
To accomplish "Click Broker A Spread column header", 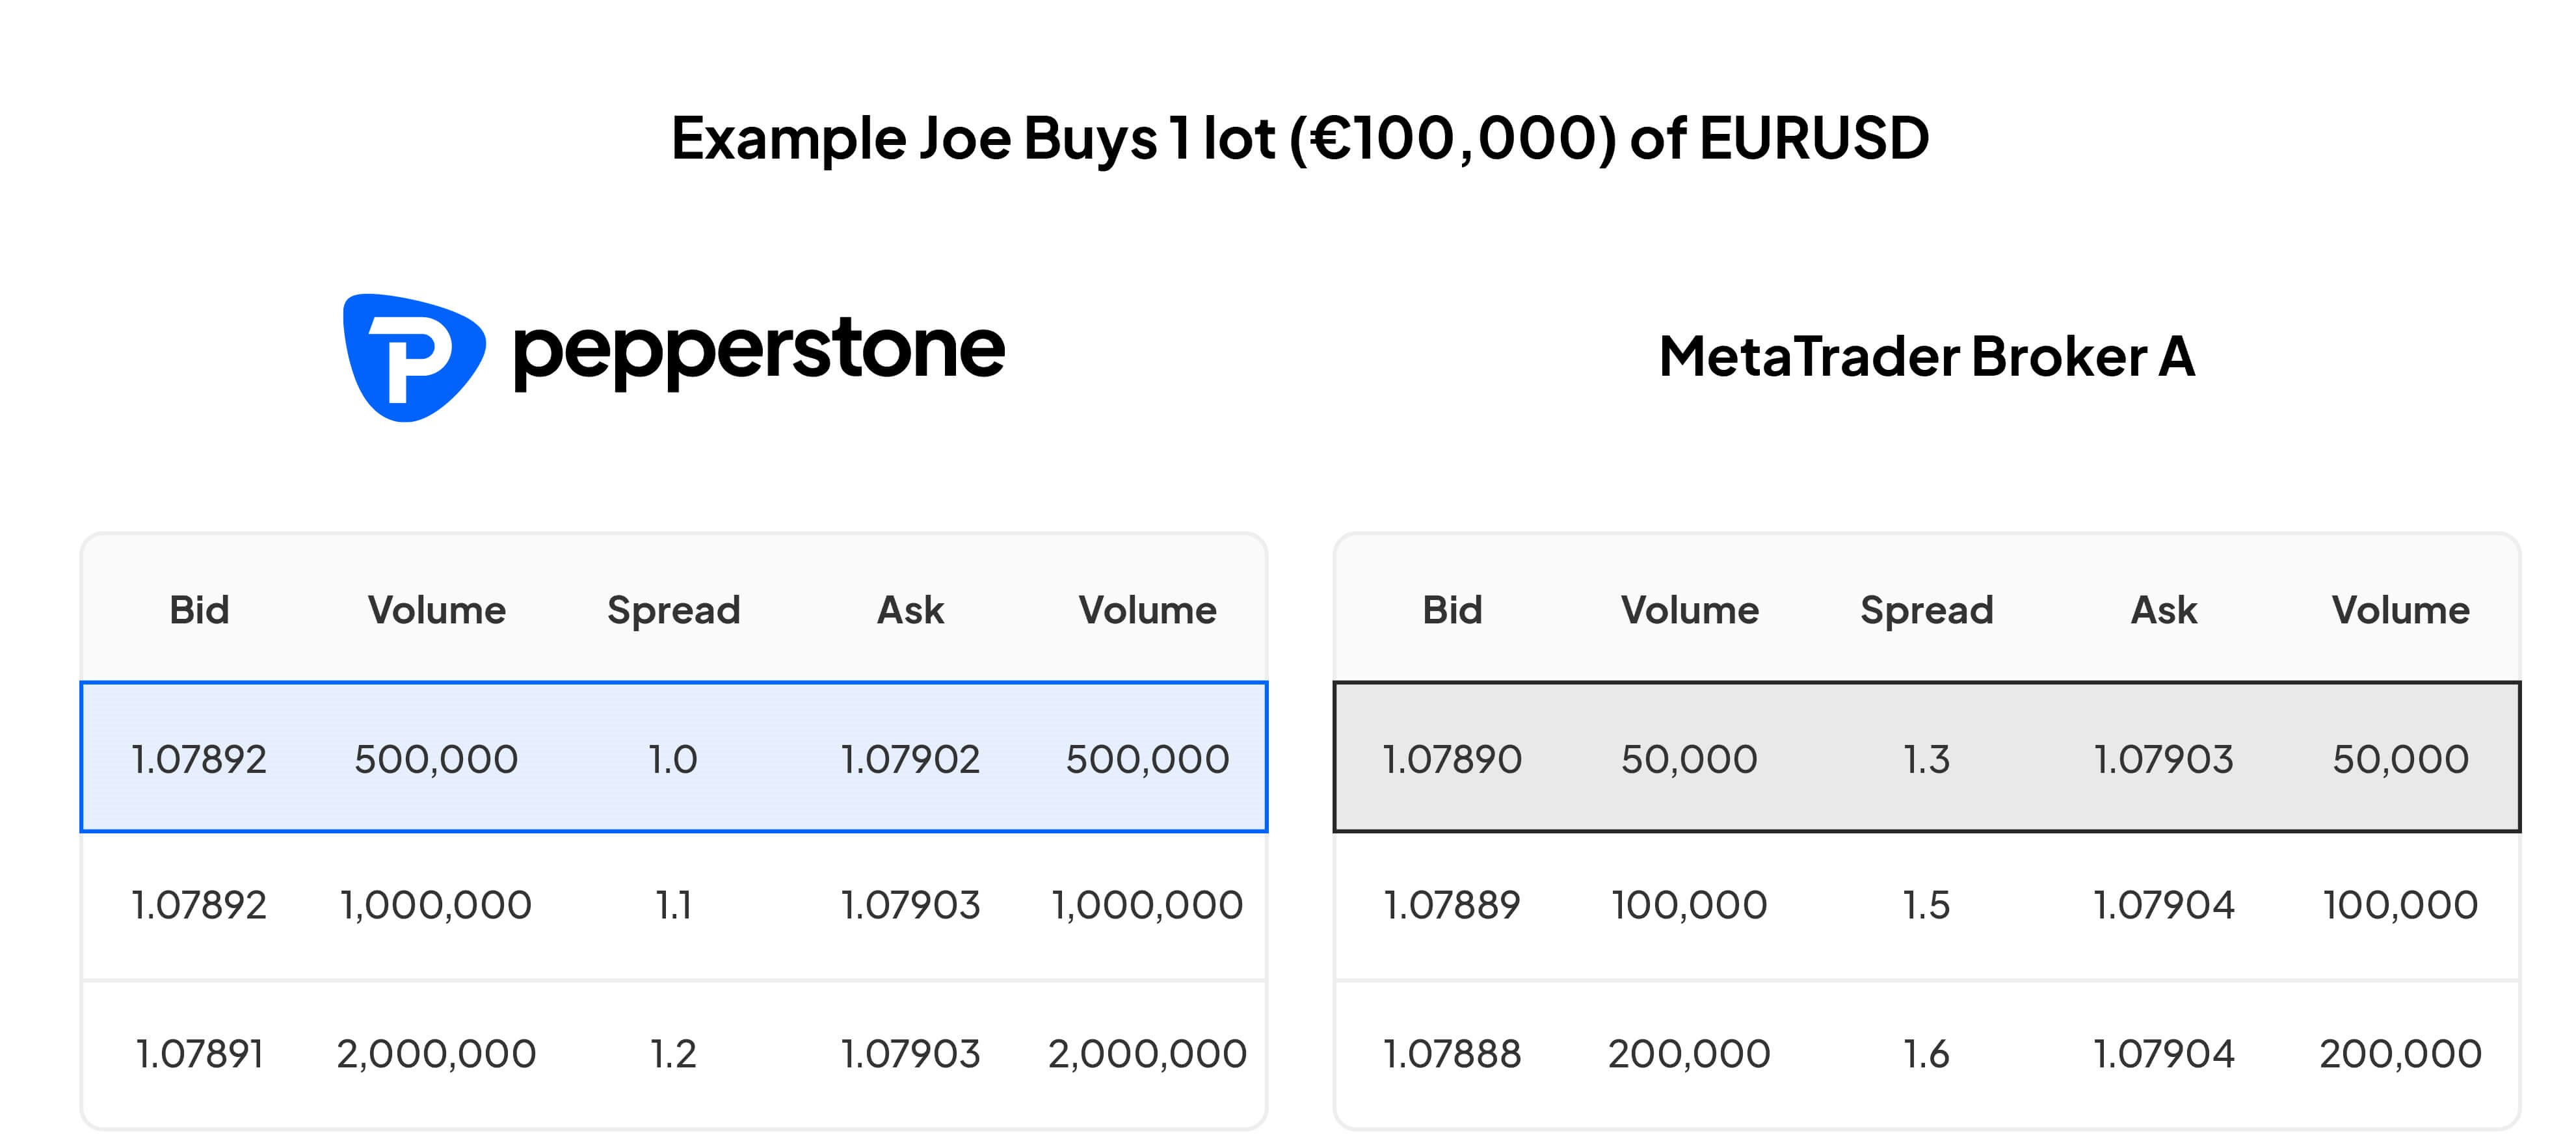I will click(x=1926, y=610).
